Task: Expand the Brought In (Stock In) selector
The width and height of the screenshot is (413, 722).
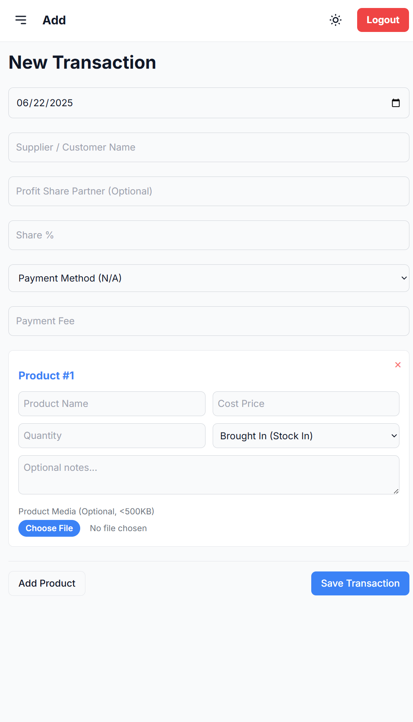Action: [x=306, y=436]
